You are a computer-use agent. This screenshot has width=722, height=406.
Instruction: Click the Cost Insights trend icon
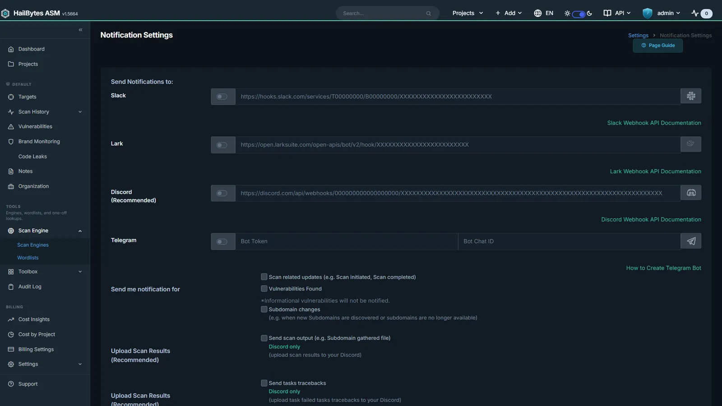[11, 319]
